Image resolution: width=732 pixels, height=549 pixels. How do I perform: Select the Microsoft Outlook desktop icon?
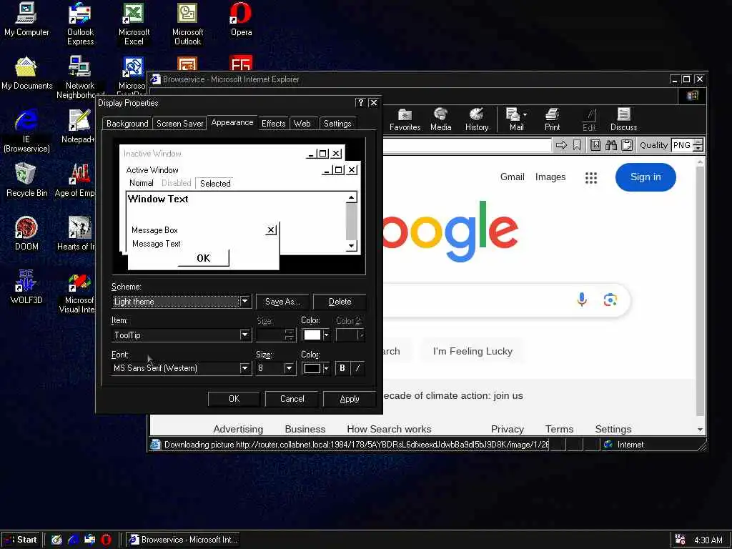click(x=188, y=24)
